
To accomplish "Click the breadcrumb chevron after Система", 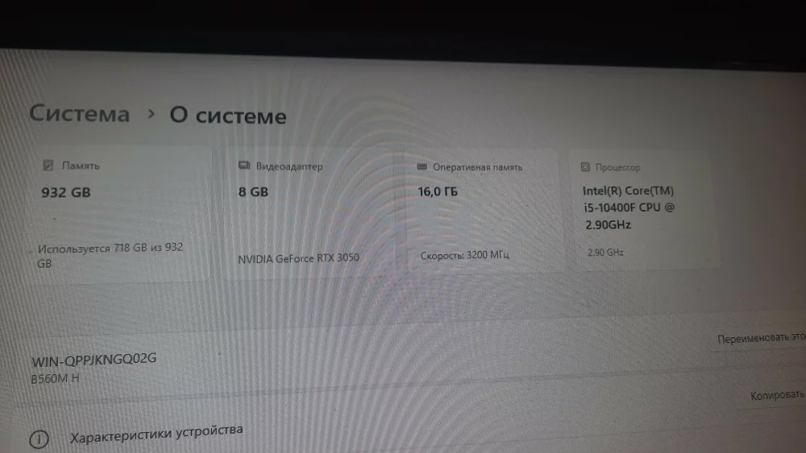I will 151,114.
